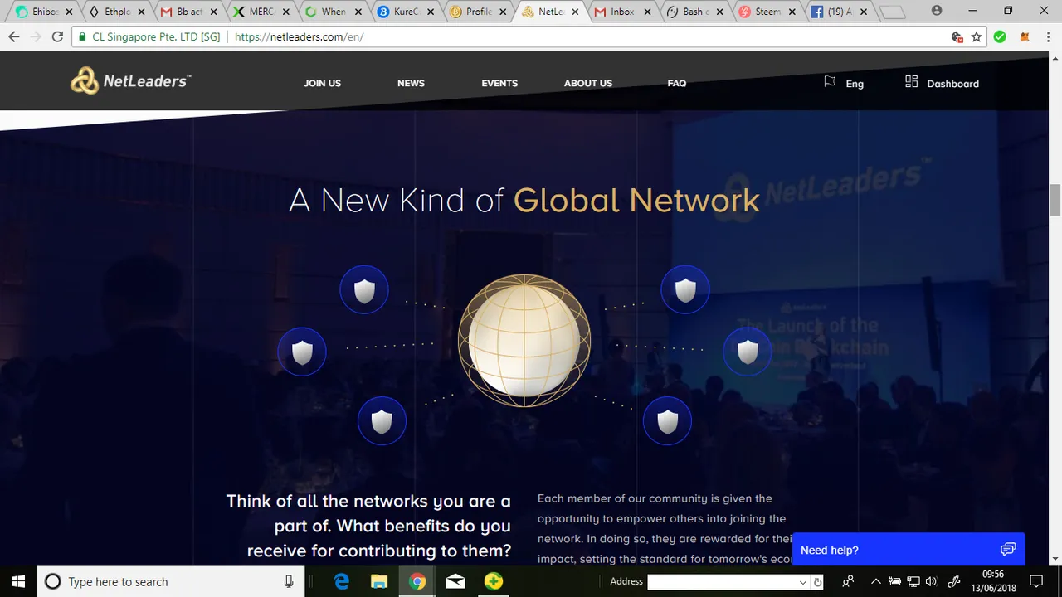Click the chat bubble icon in Need help
1062x597 pixels.
click(1008, 550)
